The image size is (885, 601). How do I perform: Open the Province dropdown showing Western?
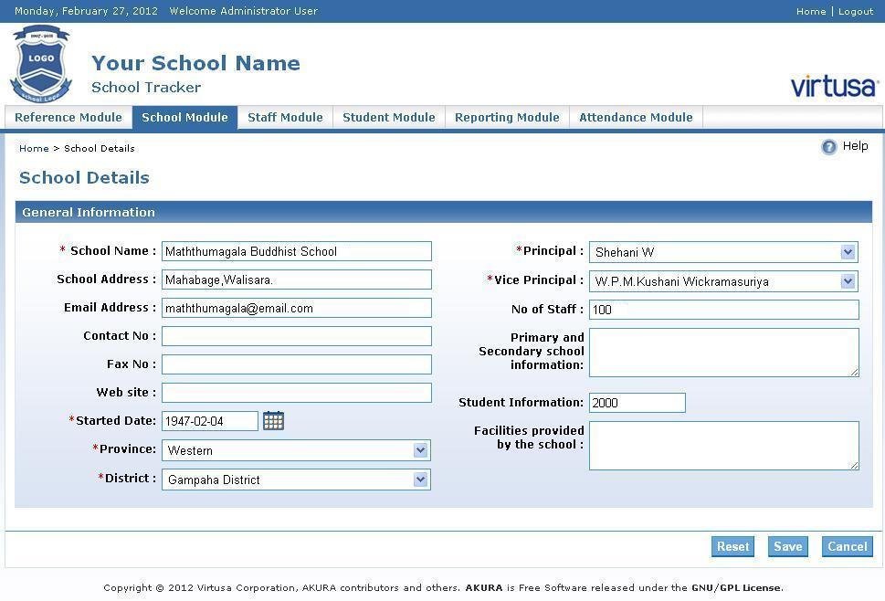click(x=420, y=449)
